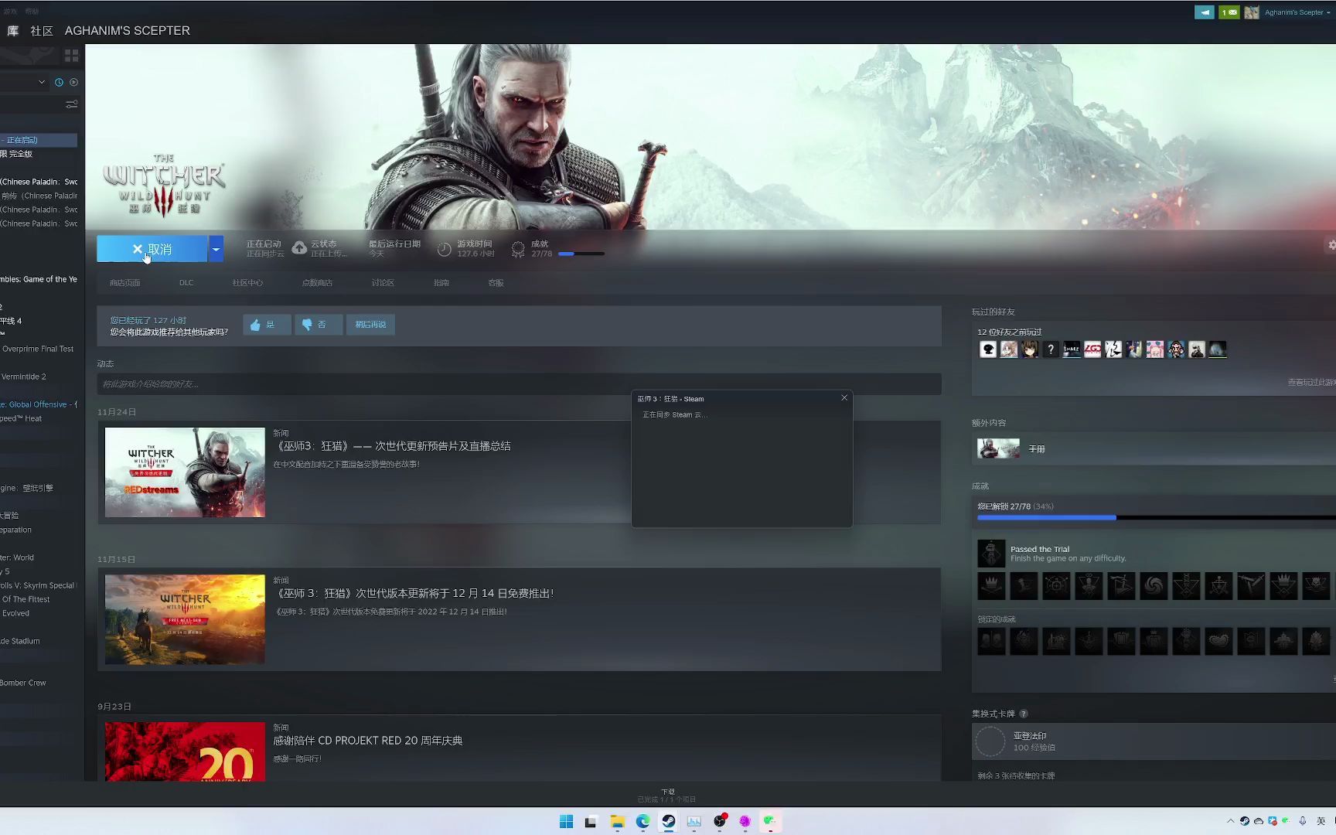The height and width of the screenshot is (835, 1336).
Task: Open the dropdown arrow next to 取消
Action: pyautogui.click(x=216, y=248)
